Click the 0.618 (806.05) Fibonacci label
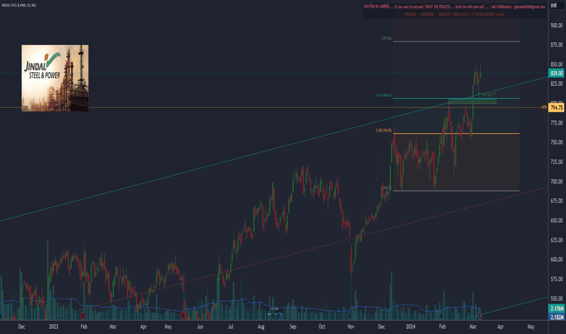The width and height of the screenshot is (566, 334). click(384, 95)
